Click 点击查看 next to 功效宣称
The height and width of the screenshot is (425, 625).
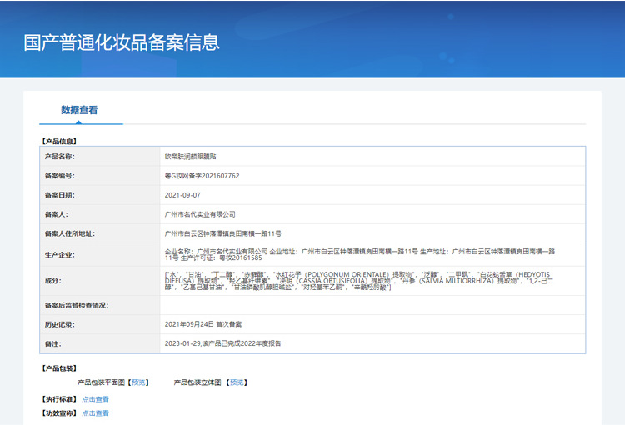click(95, 413)
